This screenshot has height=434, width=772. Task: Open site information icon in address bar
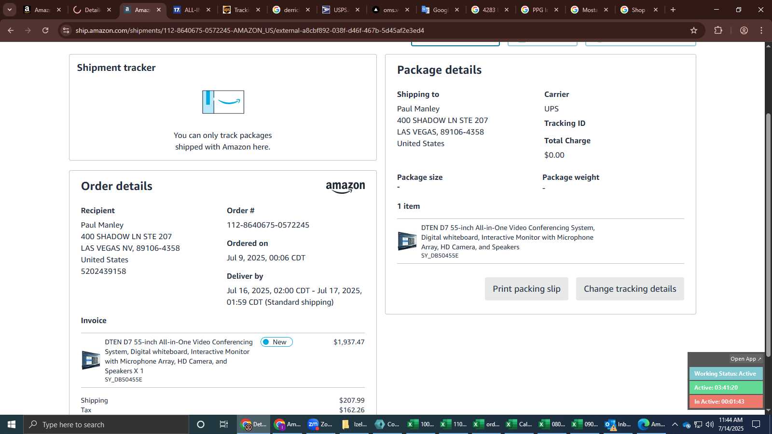pos(66,30)
